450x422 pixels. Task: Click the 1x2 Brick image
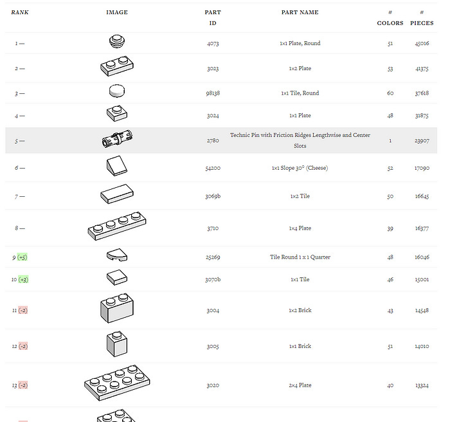pos(117,308)
